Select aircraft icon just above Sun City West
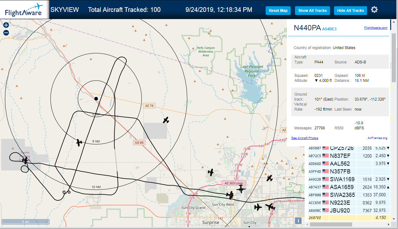 pos(230,195)
